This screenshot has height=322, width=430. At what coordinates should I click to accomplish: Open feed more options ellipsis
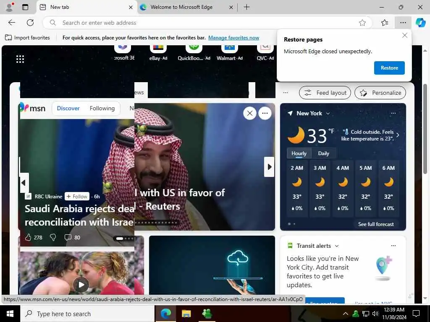(286, 93)
